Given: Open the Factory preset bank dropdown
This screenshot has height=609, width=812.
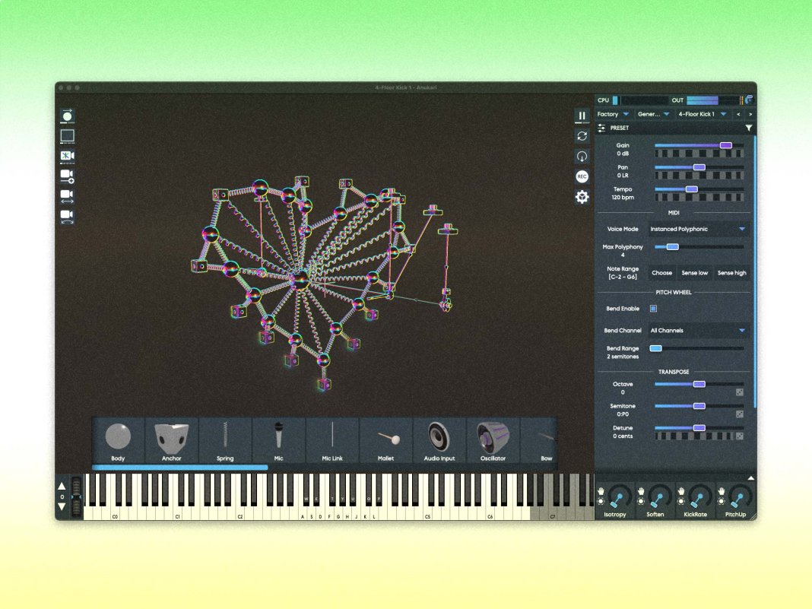Looking at the screenshot, I should (613, 114).
